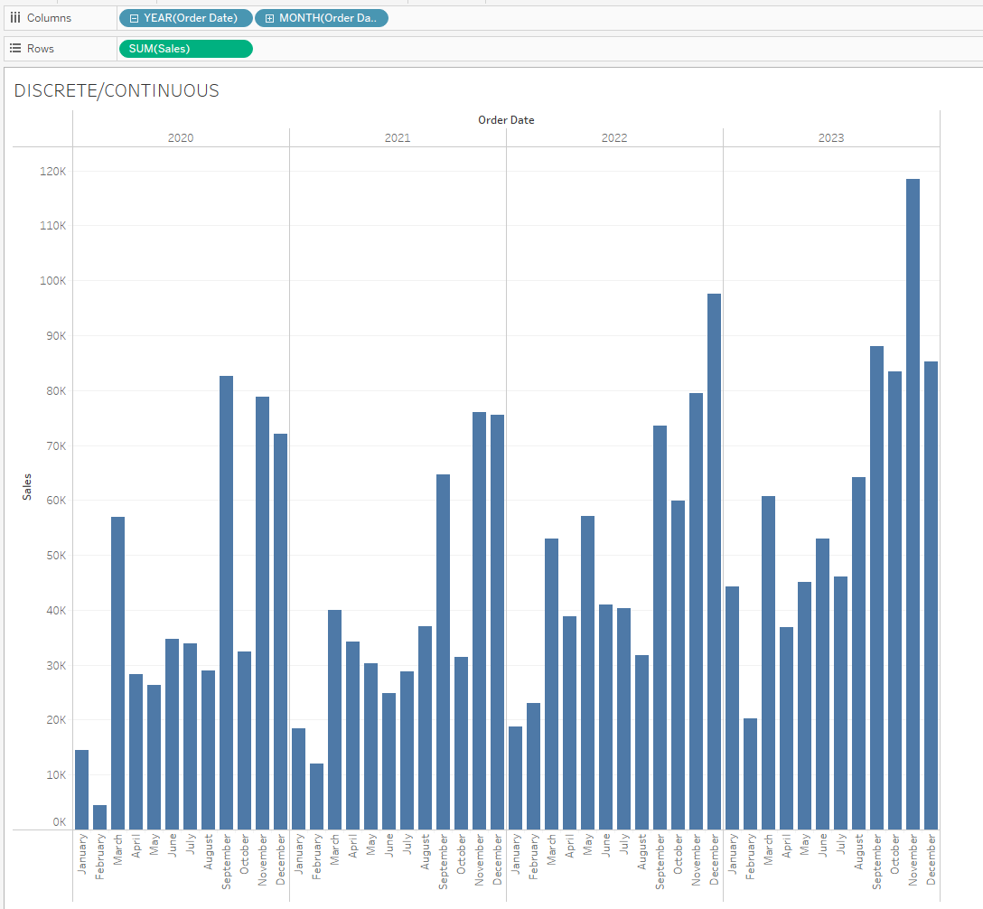Viewport: 983px width, 909px height.
Task: Select the 2023 year header
Action: pyautogui.click(x=831, y=137)
